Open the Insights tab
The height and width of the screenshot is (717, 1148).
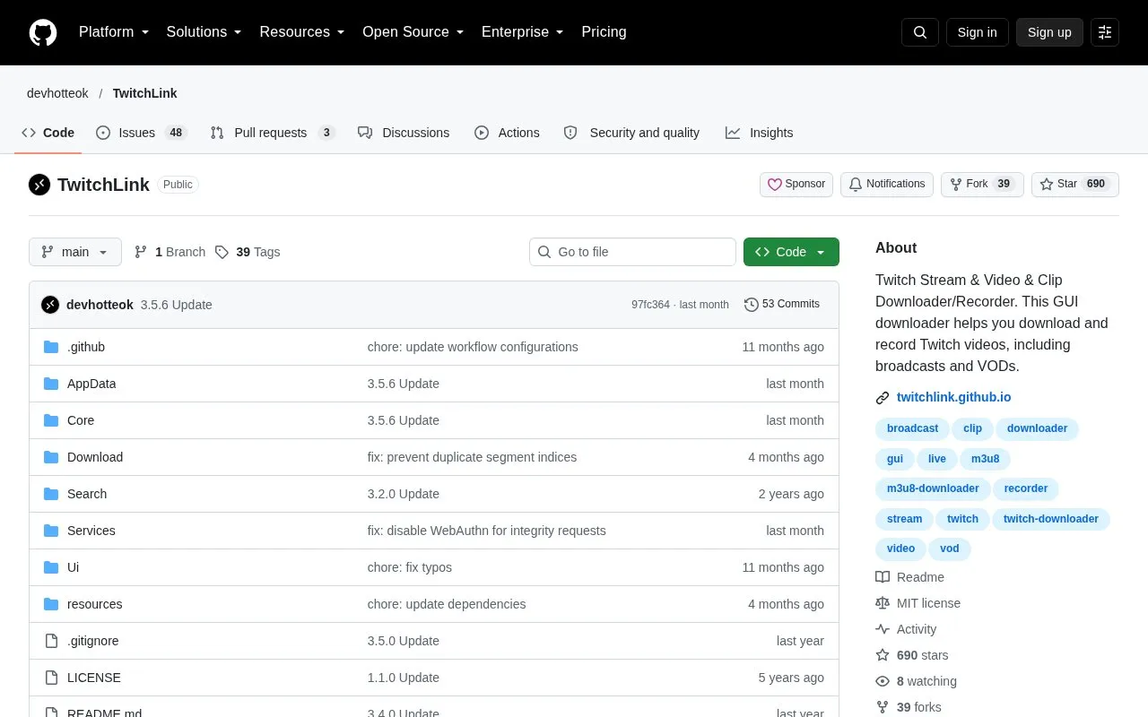tap(760, 133)
